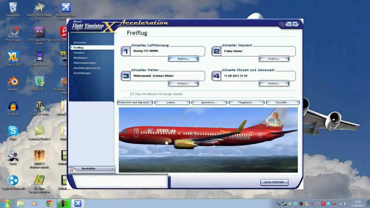Open the Flugplaner
The height and width of the screenshot is (208, 370).
tap(246, 103)
